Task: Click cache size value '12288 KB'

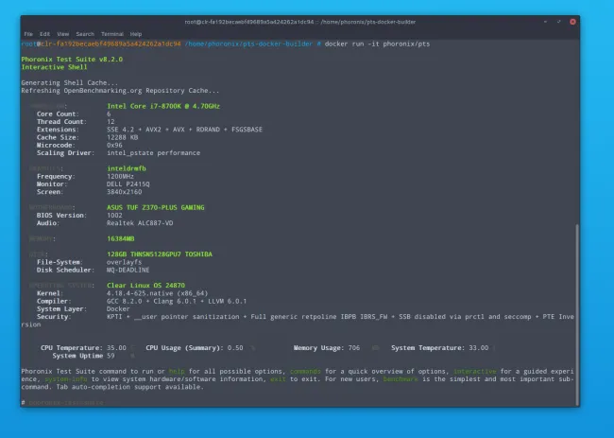Action: click(x=122, y=137)
